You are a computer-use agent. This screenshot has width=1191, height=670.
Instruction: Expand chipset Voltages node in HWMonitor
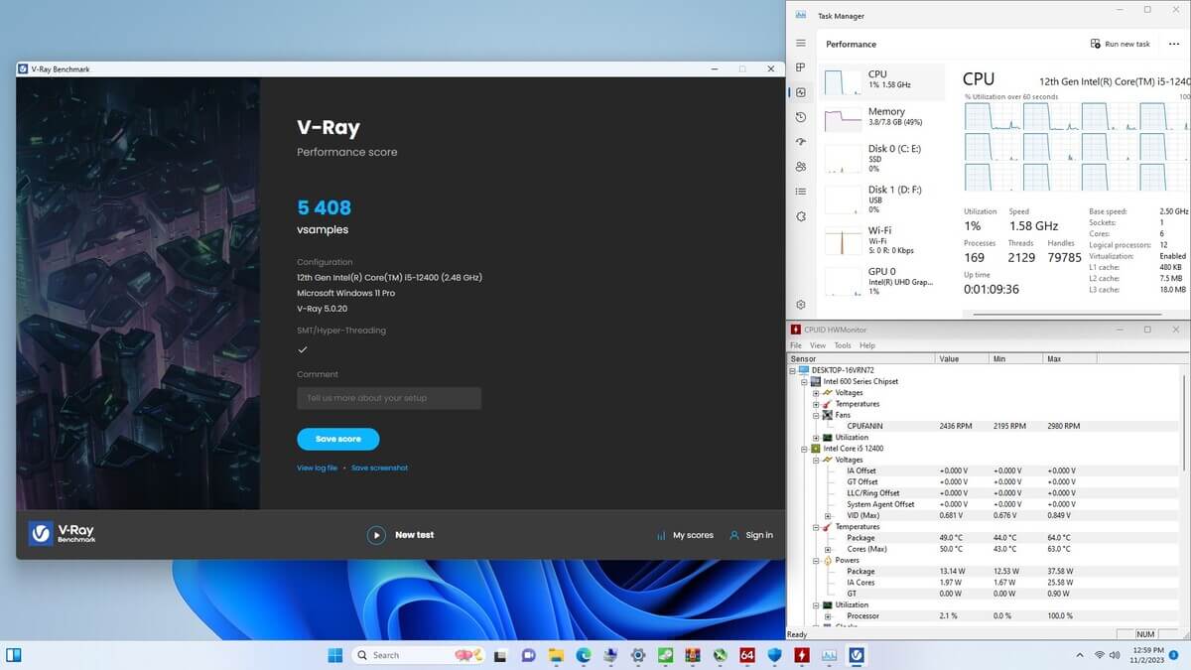tap(816, 393)
